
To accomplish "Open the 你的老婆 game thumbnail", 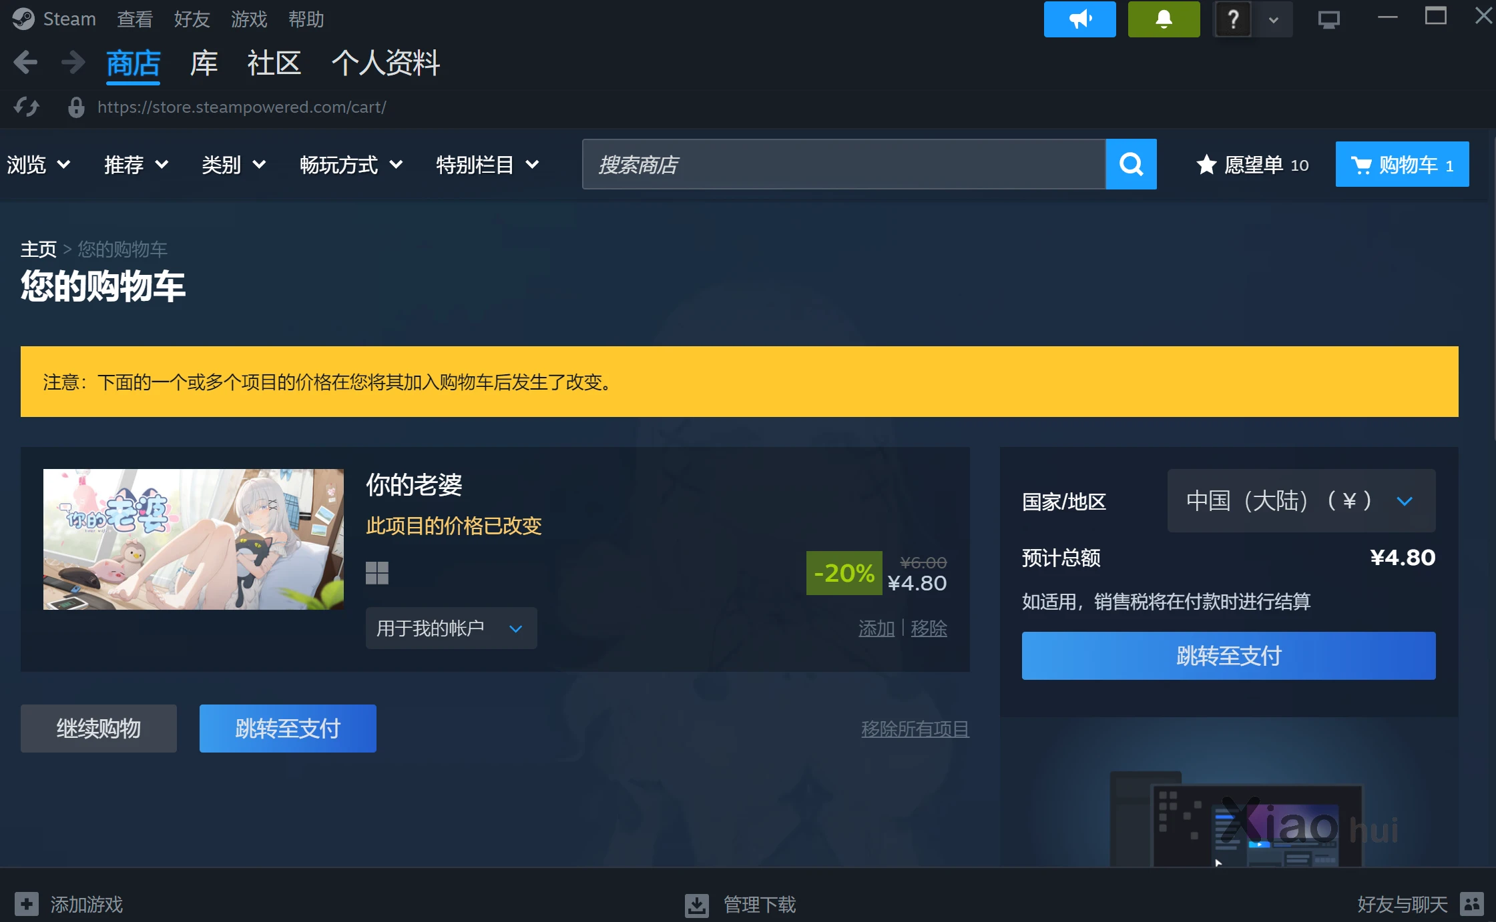I will (193, 539).
